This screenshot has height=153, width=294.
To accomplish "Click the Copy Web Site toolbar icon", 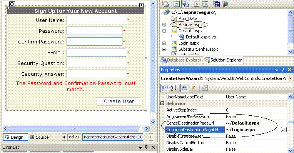I will point(217,4).
